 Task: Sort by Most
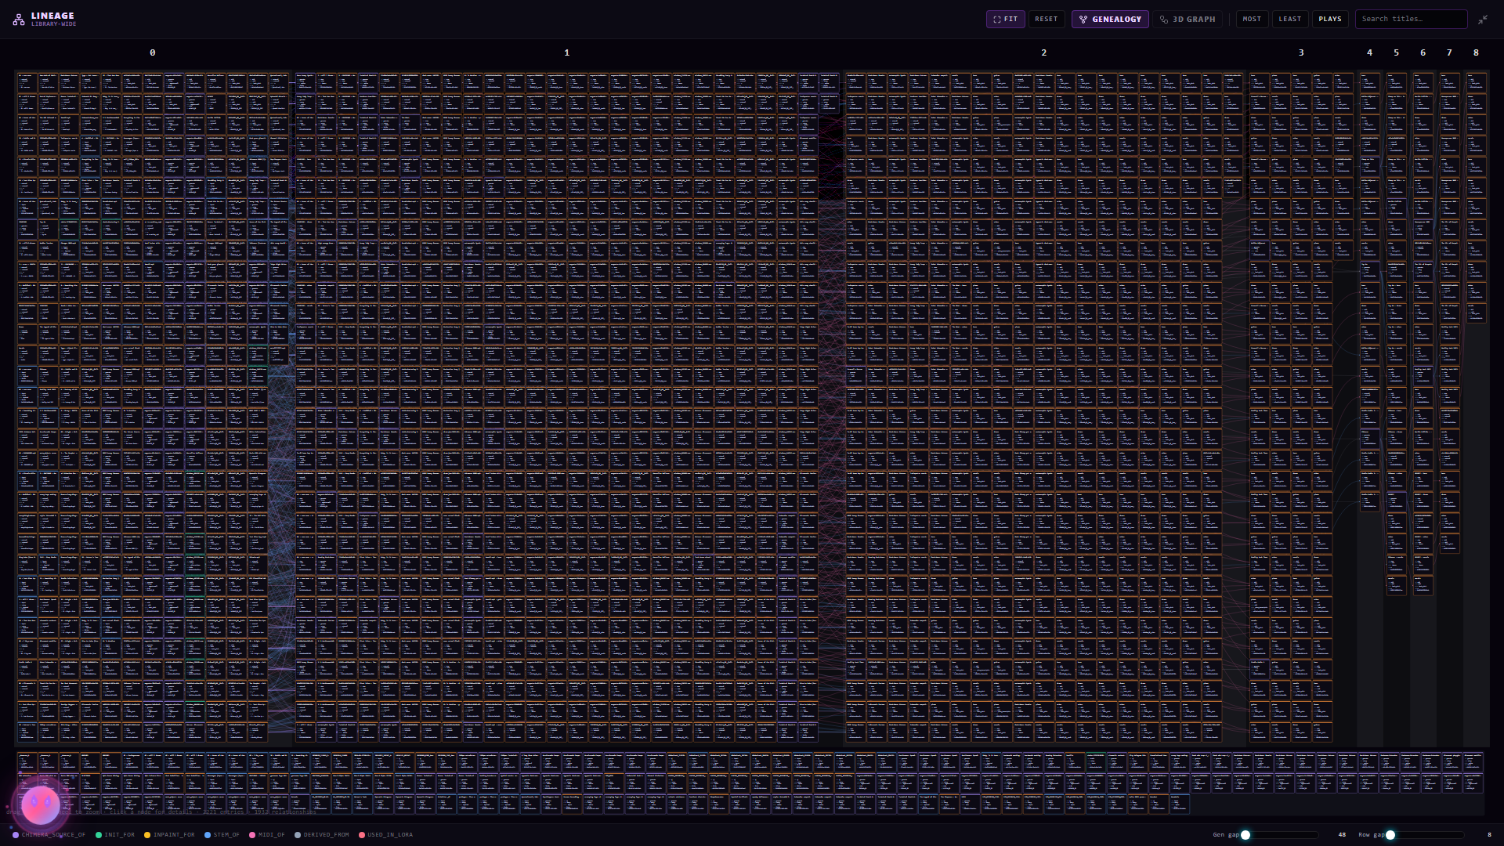tap(1252, 19)
